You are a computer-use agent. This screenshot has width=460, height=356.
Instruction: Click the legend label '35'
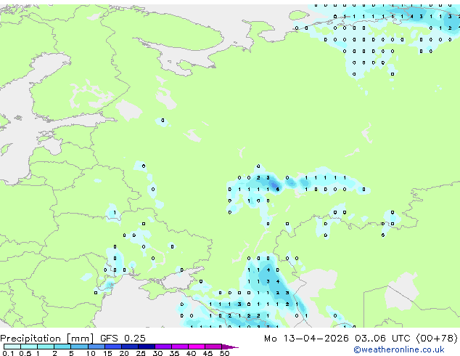[174, 353]
